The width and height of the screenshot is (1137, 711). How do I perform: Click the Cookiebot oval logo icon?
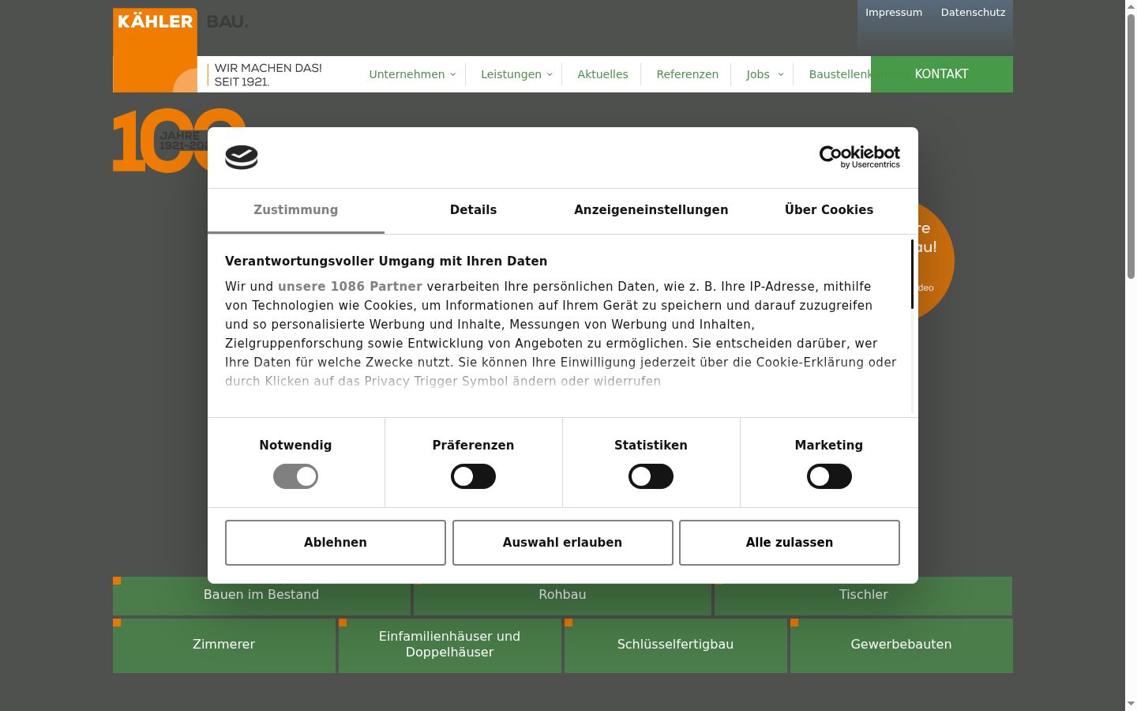pos(242,157)
